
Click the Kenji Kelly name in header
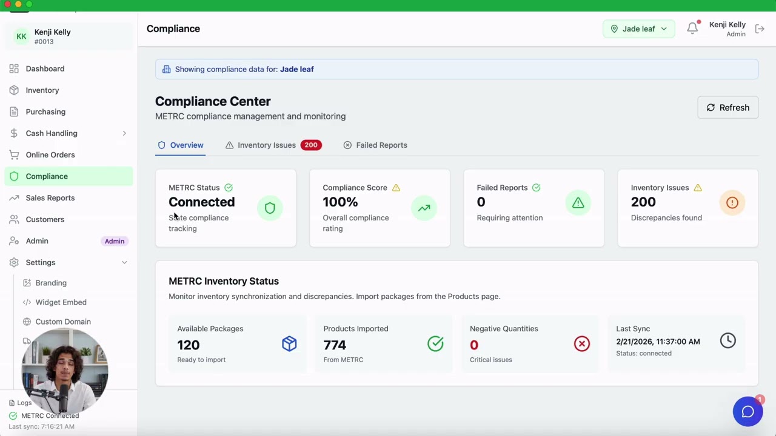pos(727,25)
